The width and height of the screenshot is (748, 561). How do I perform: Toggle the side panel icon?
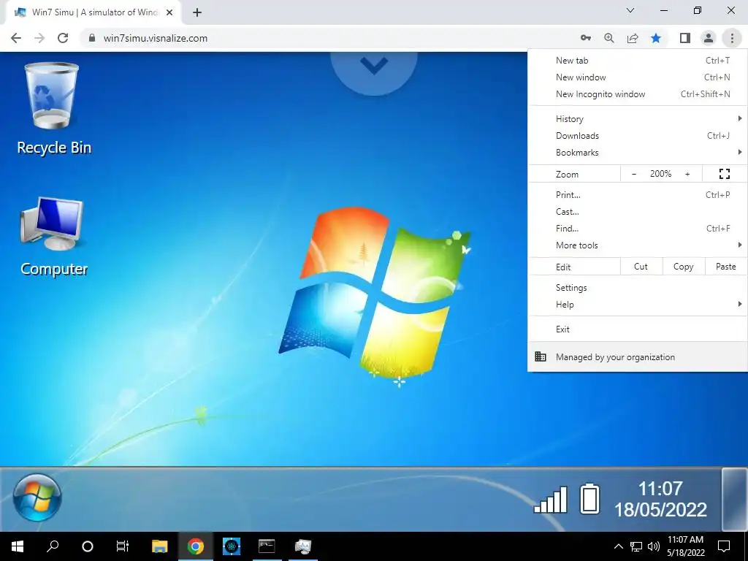pos(685,38)
